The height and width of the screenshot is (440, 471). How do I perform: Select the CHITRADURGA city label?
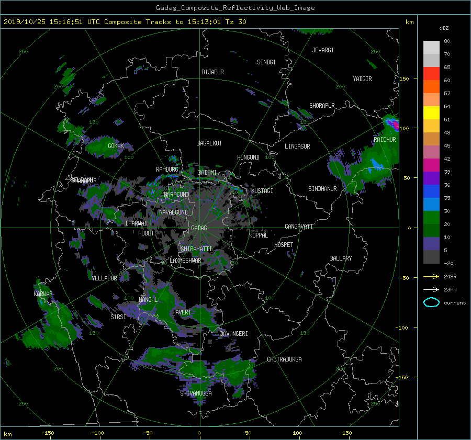click(x=284, y=359)
